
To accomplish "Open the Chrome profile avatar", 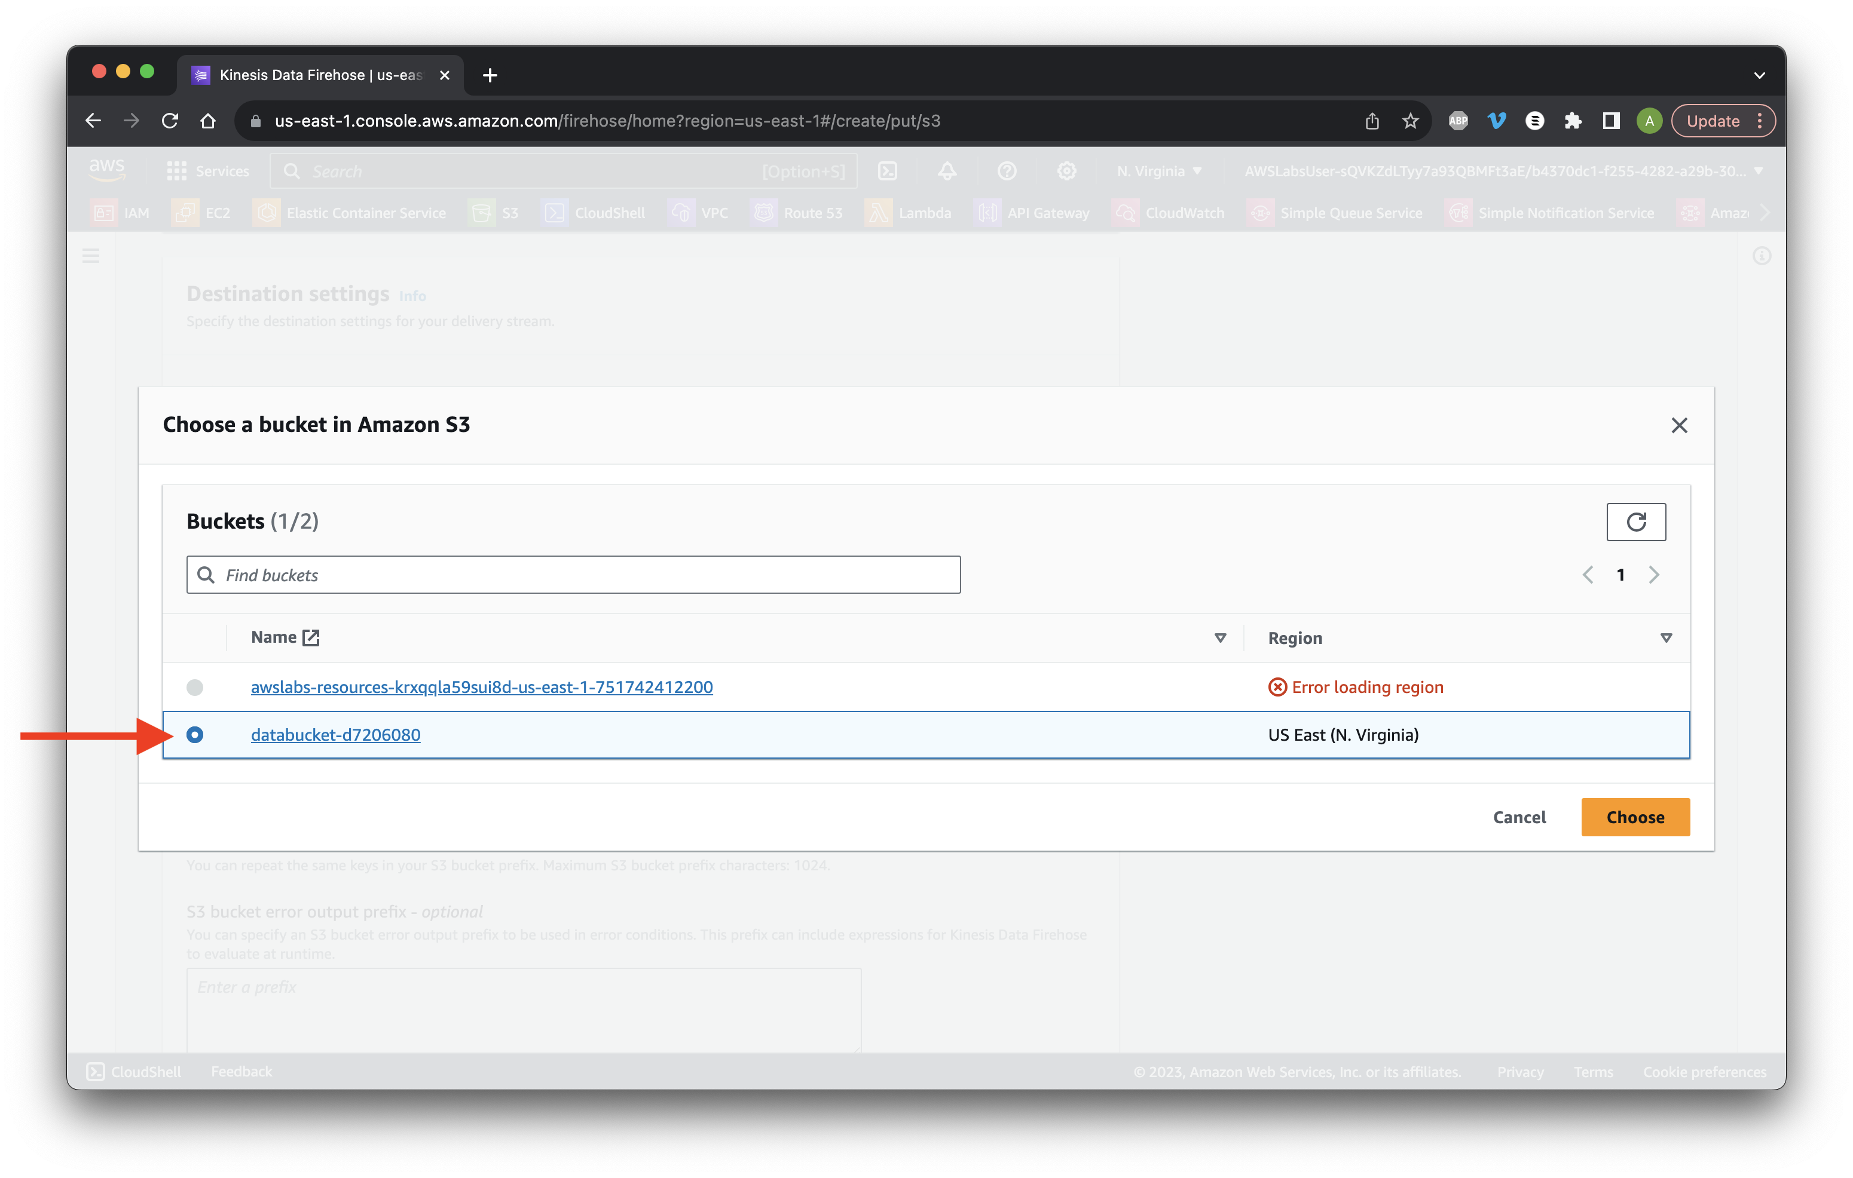I will click(1649, 121).
